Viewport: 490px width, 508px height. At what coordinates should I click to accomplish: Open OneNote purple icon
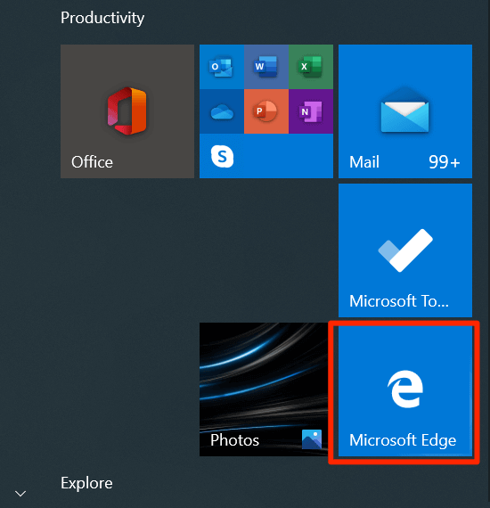click(311, 111)
